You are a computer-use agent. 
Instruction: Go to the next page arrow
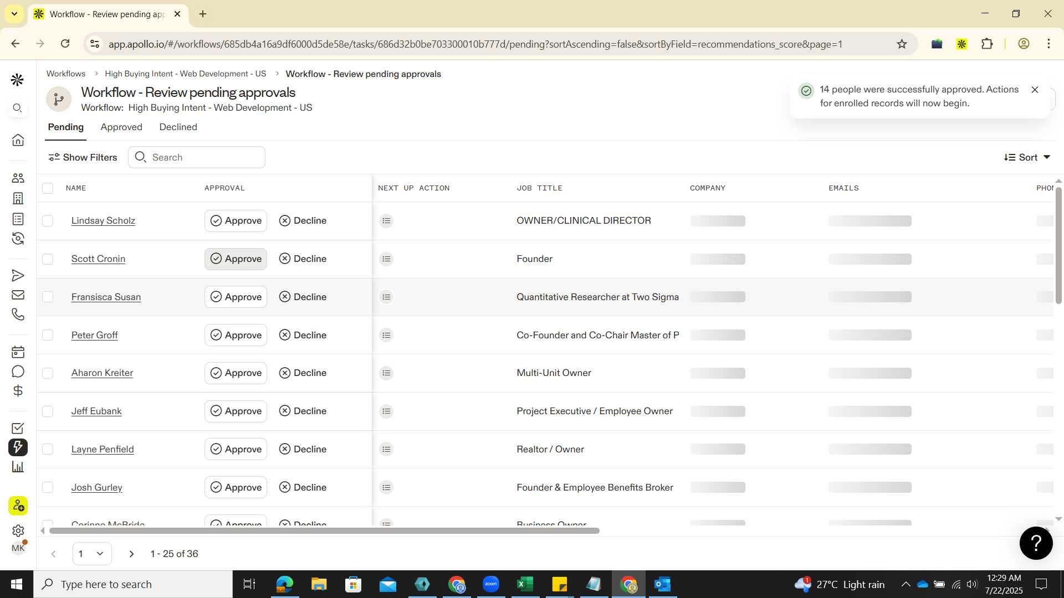tap(131, 554)
